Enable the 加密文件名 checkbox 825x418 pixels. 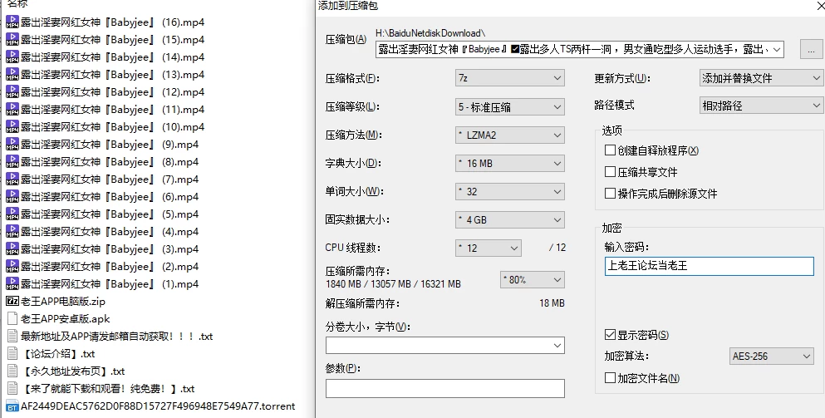coord(611,377)
